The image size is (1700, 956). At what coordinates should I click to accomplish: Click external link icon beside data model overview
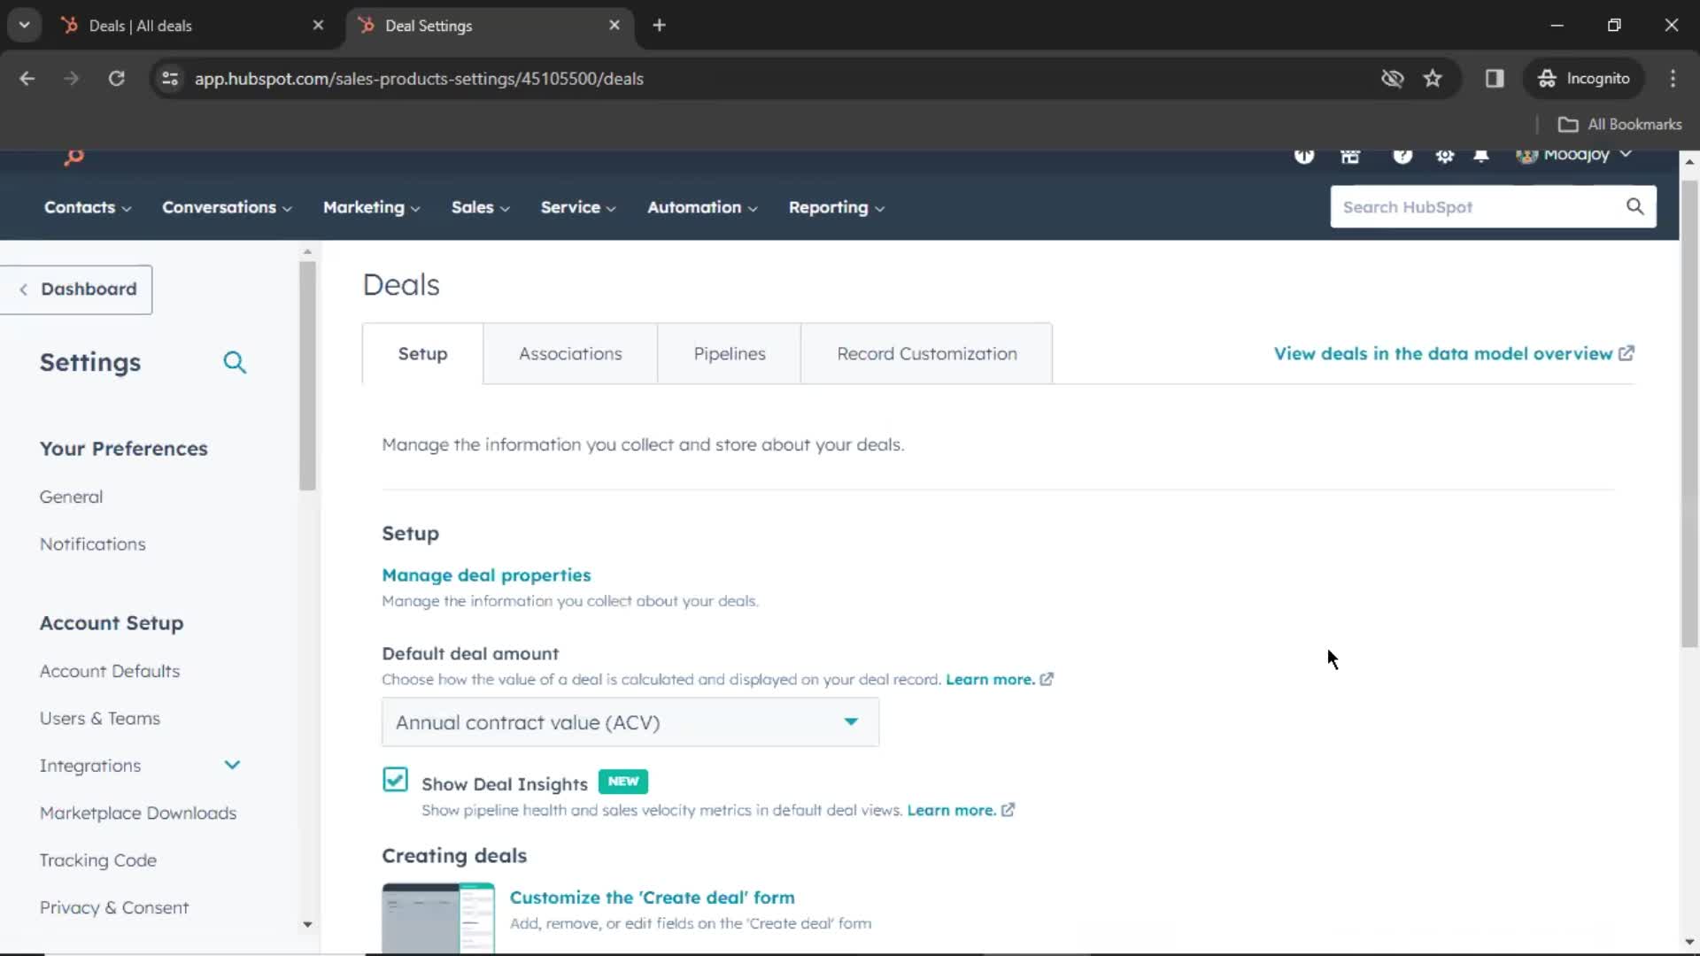[x=1627, y=353]
